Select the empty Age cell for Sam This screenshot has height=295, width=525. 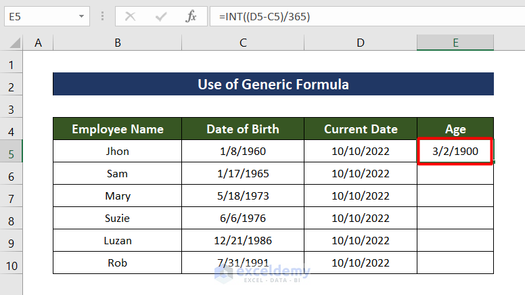pyautogui.click(x=455, y=174)
